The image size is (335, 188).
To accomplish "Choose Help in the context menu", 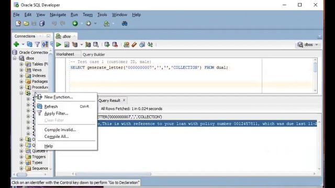I will 66,146.
